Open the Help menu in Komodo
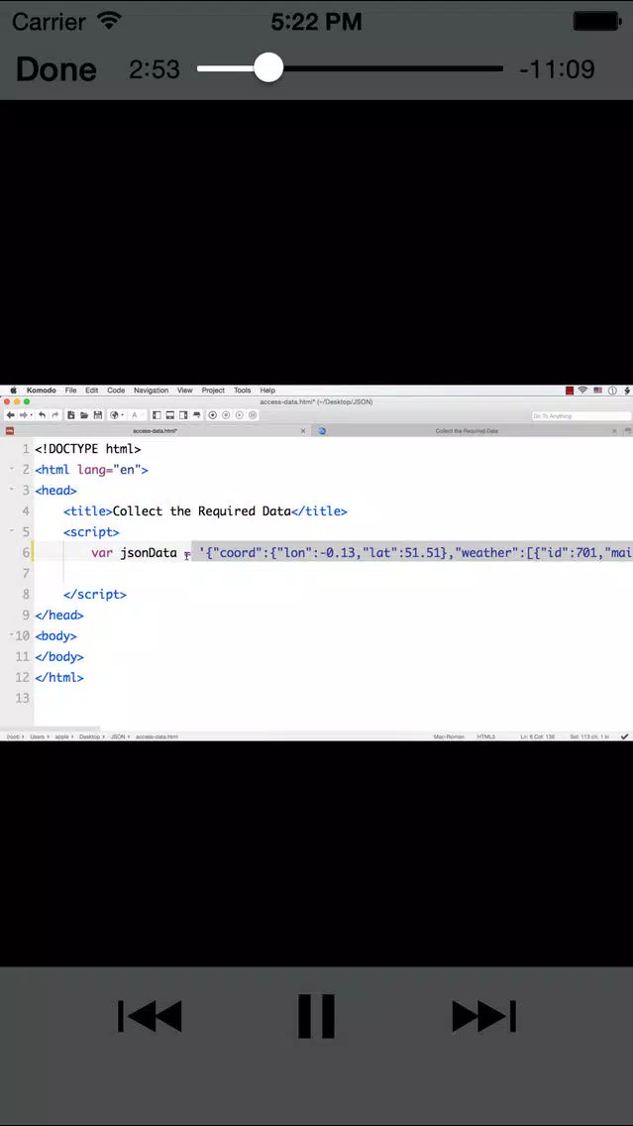Image resolution: width=633 pixels, height=1126 pixels. pyautogui.click(x=267, y=391)
